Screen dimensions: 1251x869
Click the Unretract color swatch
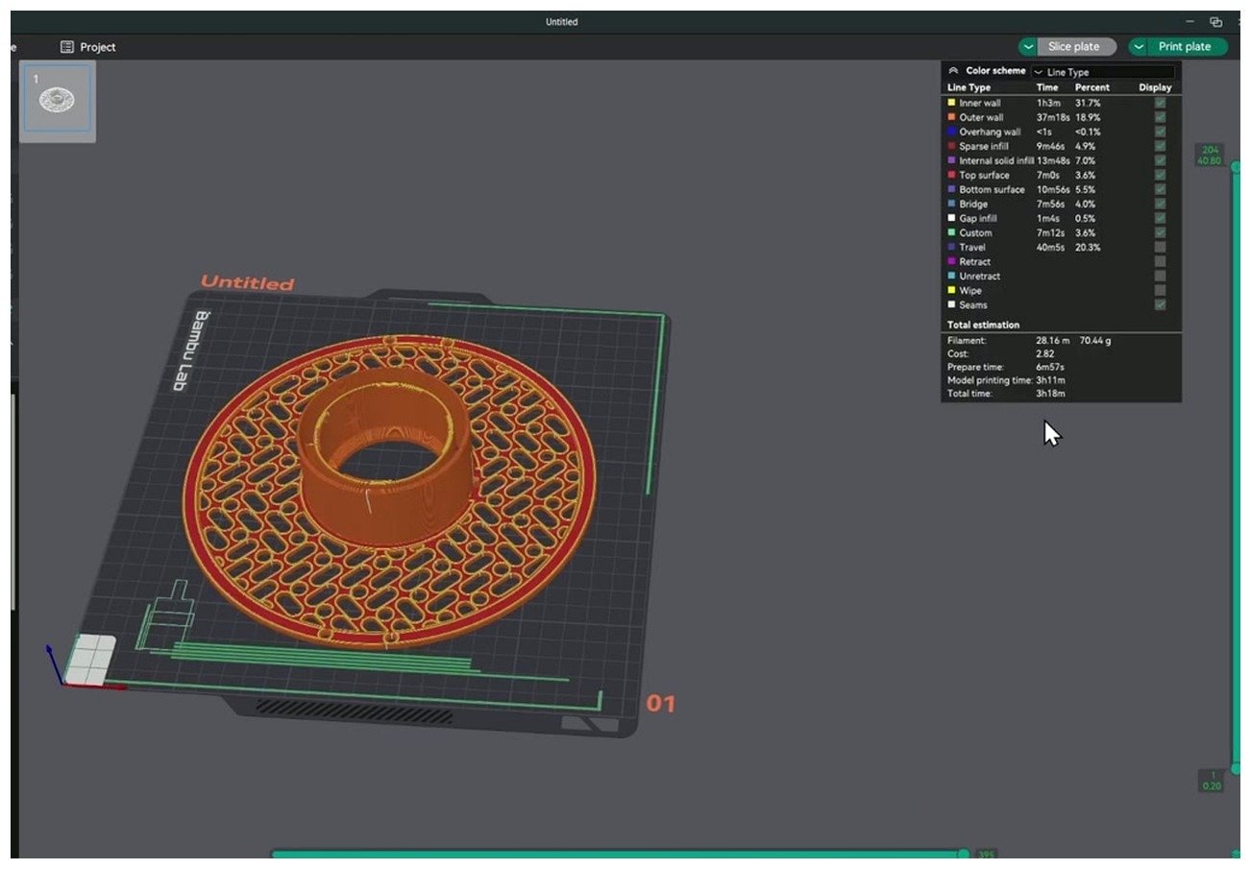[951, 276]
